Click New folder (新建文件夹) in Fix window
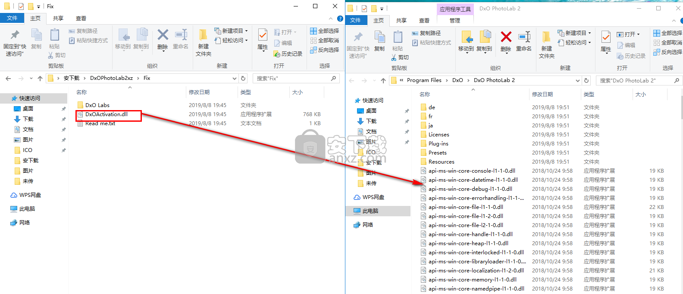Image resolution: width=683 pixels, height=294 pixels. pos(204,43)
